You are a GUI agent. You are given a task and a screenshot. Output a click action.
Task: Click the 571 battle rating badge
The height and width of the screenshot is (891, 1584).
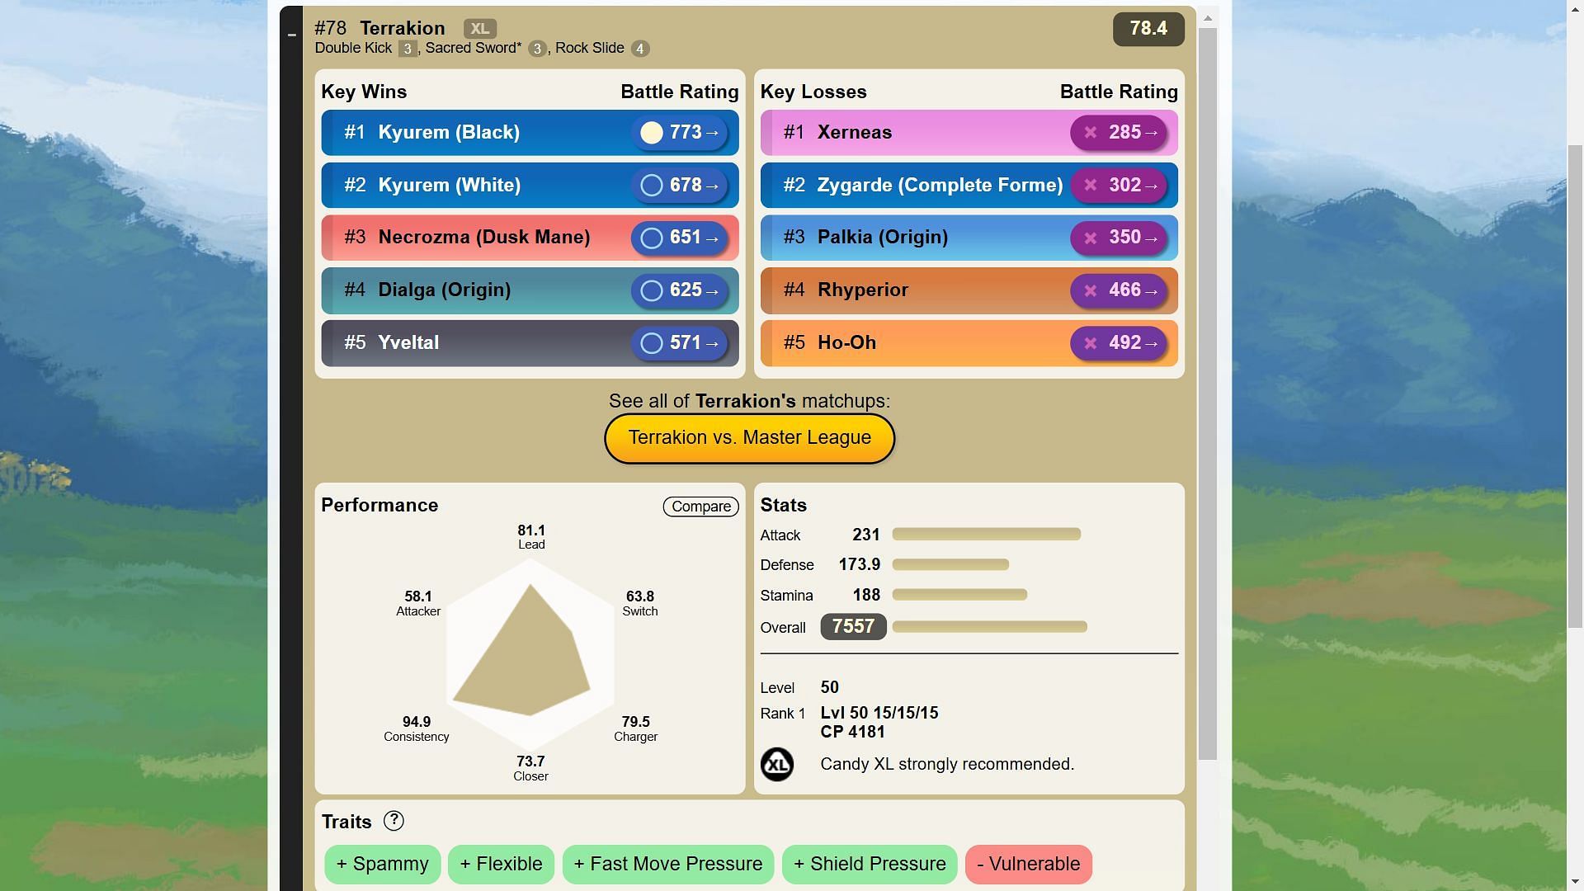pos(679,343)
